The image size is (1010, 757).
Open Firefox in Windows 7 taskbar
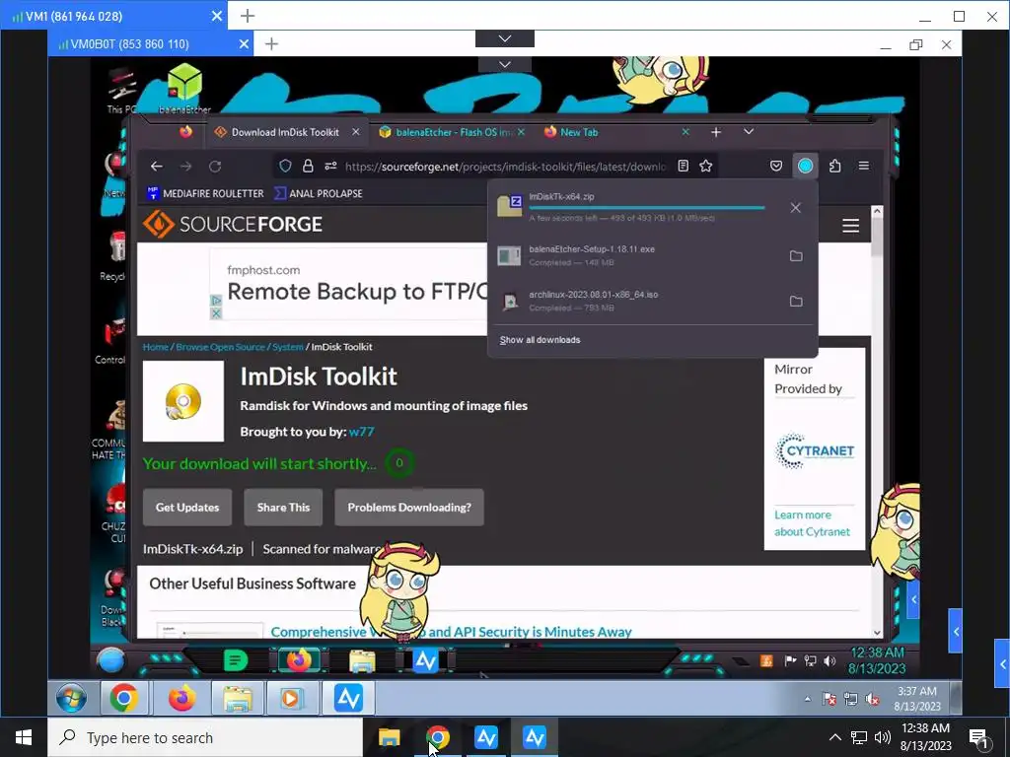181,699
